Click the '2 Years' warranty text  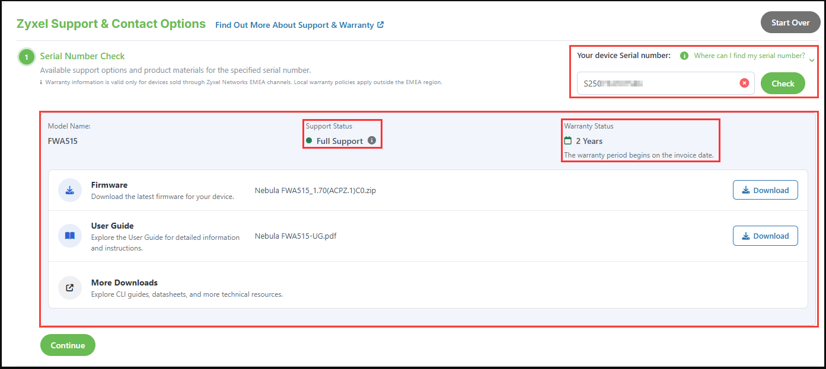click(589, 141)
